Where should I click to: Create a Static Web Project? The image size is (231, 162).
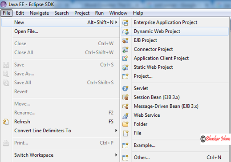[x=174, y=67]
